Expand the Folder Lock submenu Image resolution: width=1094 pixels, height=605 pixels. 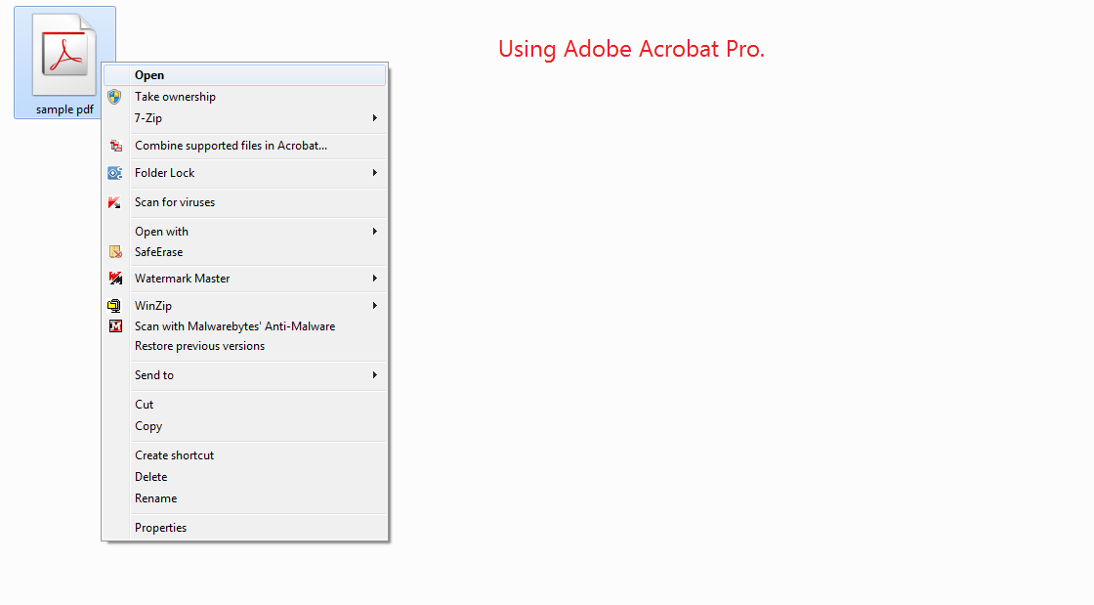pyautogui.click(x=375, y=173)
